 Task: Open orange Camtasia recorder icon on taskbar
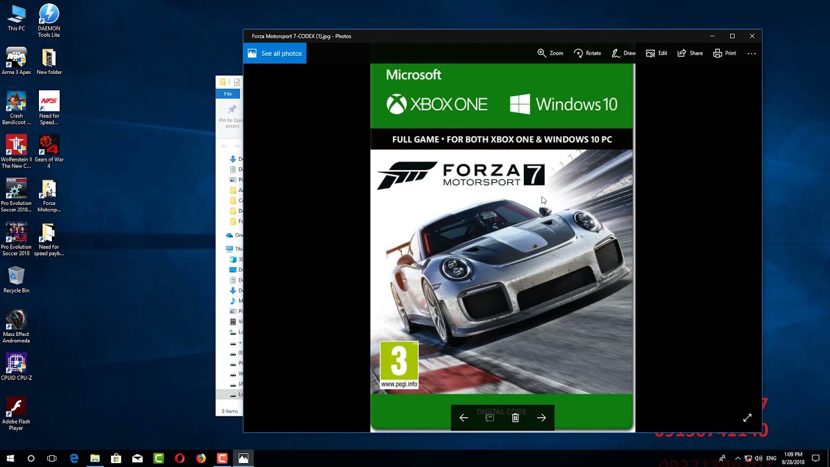222,459
